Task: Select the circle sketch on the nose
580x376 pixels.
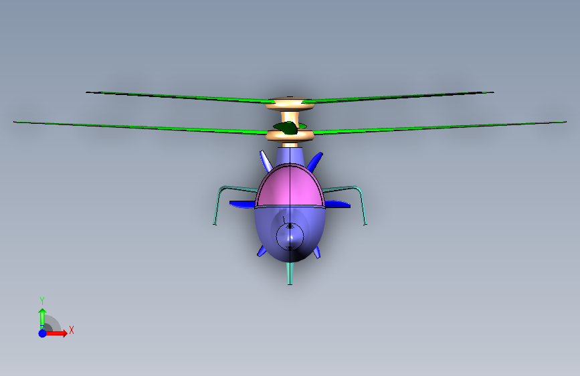Action: click(290, 236)
